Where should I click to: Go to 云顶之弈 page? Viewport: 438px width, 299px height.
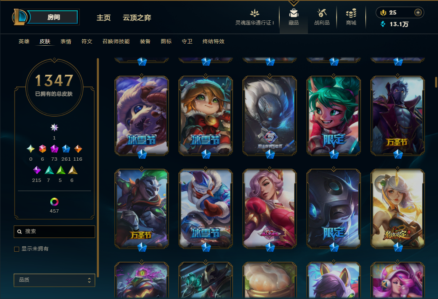(x=137, y=17)
